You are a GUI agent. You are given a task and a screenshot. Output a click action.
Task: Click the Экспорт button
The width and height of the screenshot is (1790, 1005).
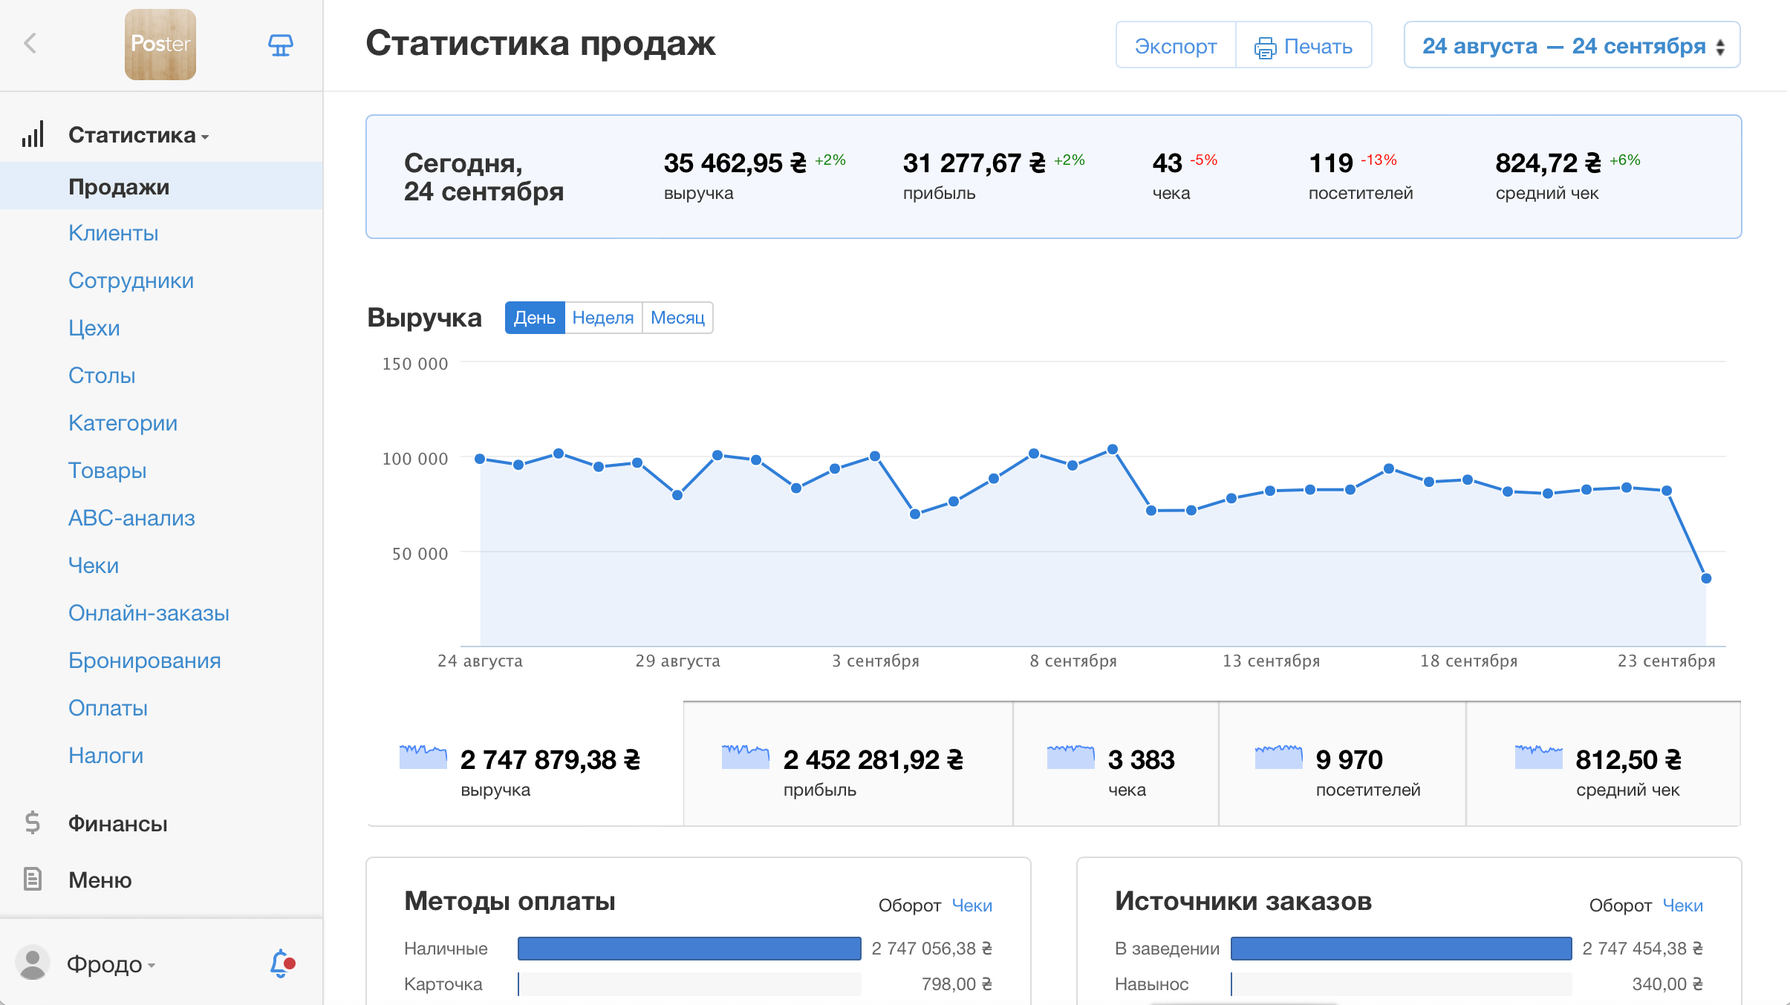tap(1175, 46)
